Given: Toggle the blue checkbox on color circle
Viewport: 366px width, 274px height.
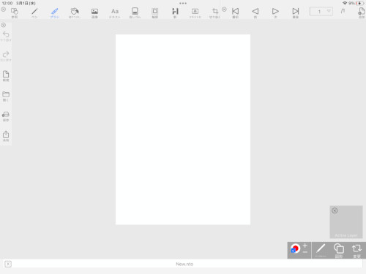Looking at the screenshot, I should 294,251.
